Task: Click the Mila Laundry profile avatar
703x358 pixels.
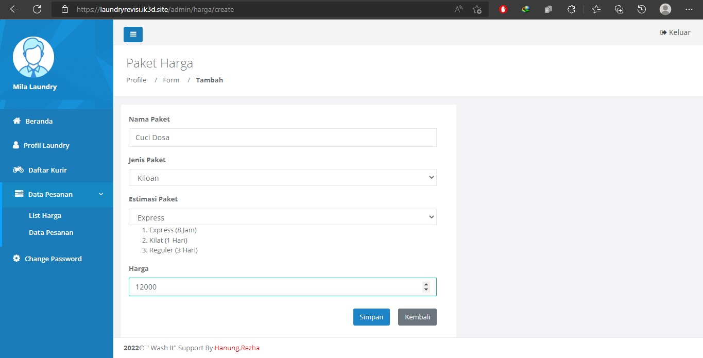Action: (33, 57)
